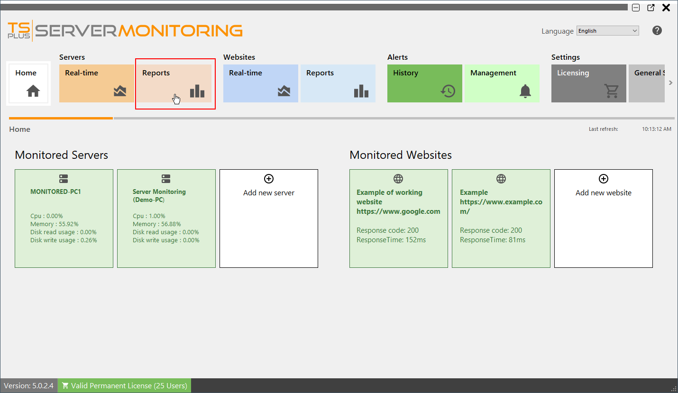Image resolution: width=678 pixels, height=393 pixels.
Task: Click the Valid Permanent License status bar
Action: click(x=124, y=385)
